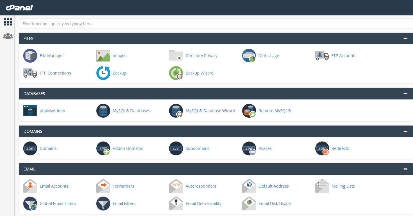The height and width of the screenshot is (216, 413).
Task: Click the Remote MySQL icon
Action: click(249, 111)
